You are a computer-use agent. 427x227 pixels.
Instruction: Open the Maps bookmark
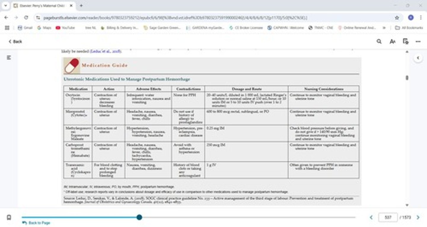click(44, 28)
